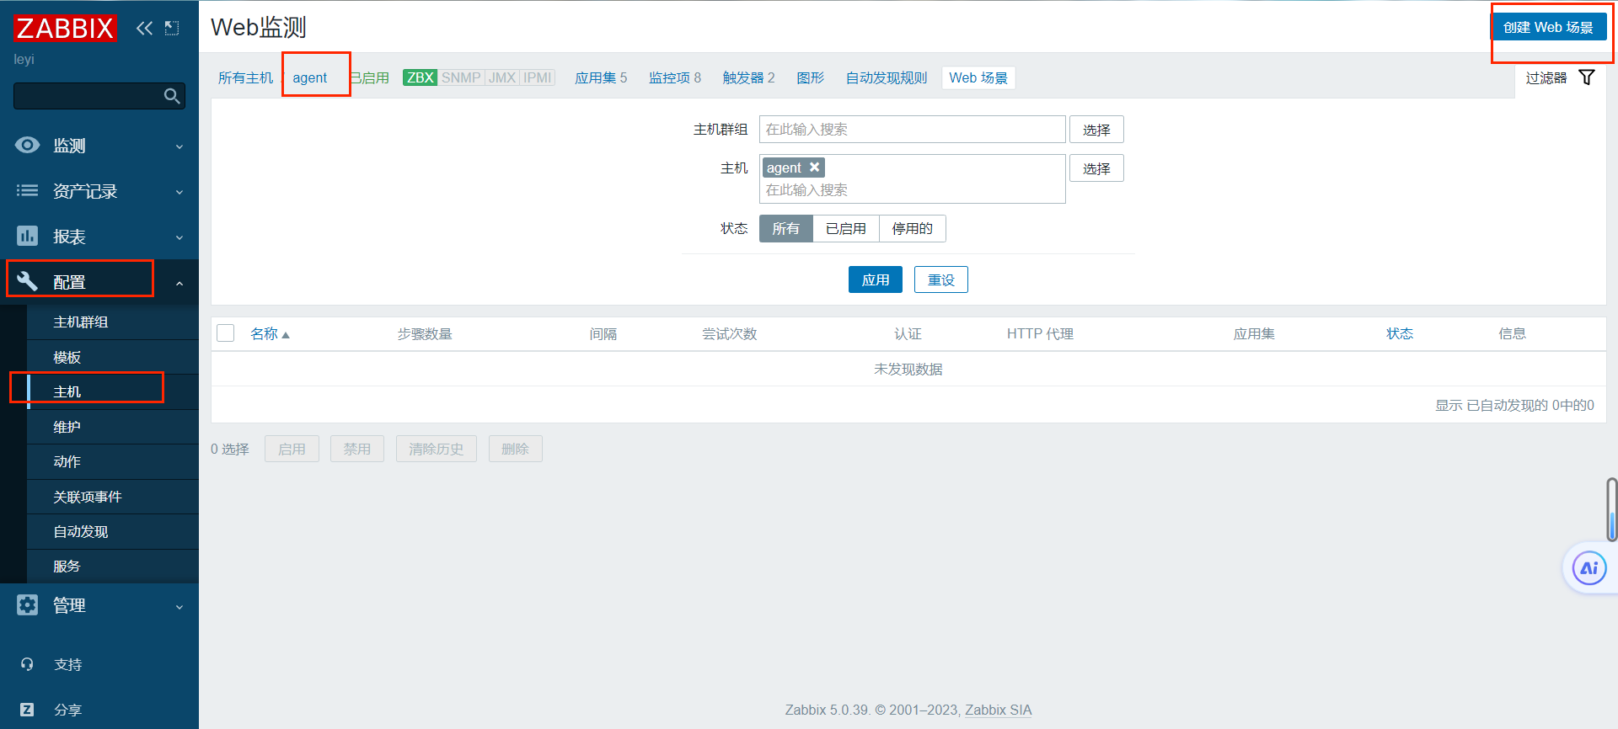Remove agent tag with its X icon
The height and width of the screenshot is (729, 1618).
pyautogui.click(x=814, y=168)
